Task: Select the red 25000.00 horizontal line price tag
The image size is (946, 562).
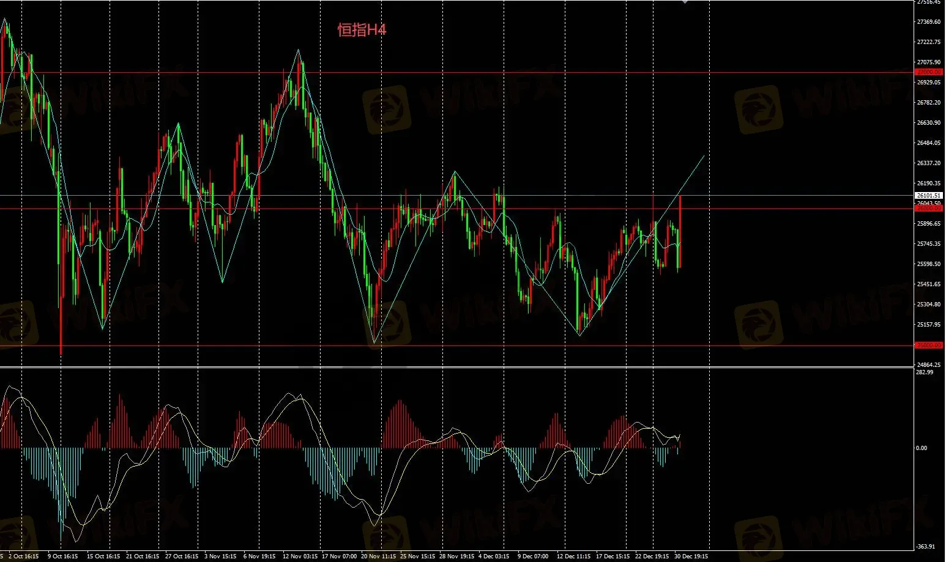Action: (x=929, y=346)
